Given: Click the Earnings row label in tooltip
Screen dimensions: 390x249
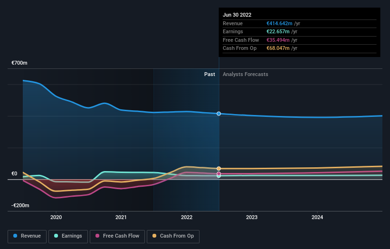Looking at the screenshot, I should pos(233,31).
